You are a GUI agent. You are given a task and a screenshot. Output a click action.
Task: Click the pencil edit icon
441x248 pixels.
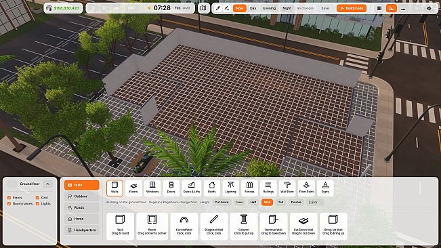227,8
